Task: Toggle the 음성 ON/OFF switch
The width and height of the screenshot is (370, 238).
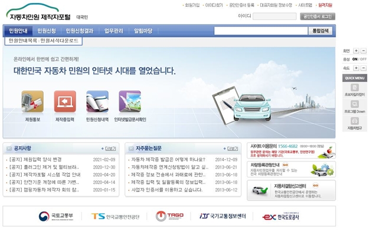Action: (359, 59)
